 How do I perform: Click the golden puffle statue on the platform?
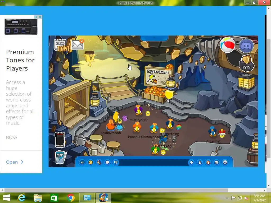click(x=90, y=58)
